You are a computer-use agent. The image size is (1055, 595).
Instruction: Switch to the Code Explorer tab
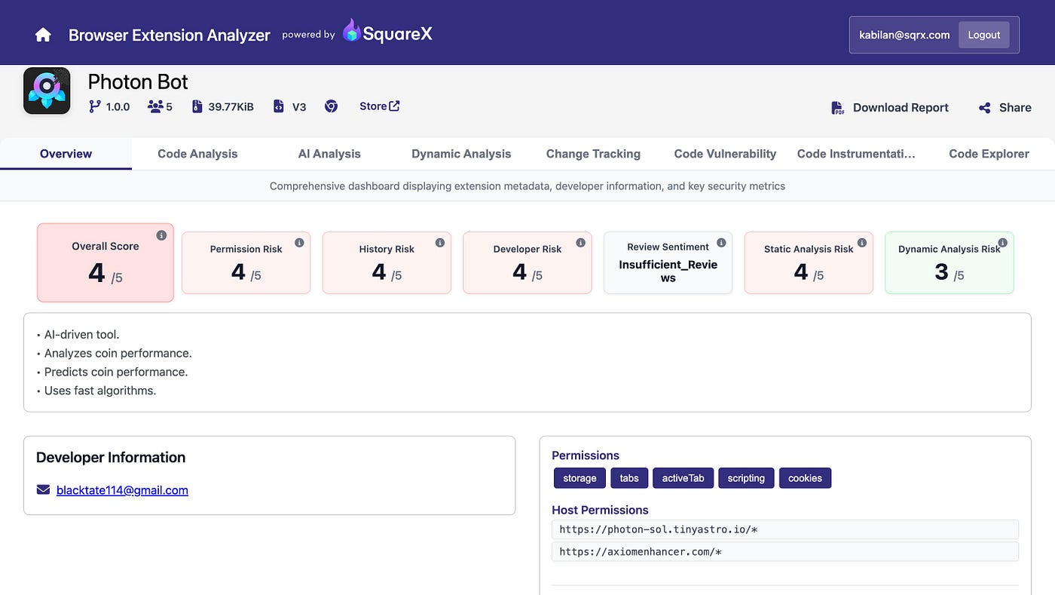989,154
